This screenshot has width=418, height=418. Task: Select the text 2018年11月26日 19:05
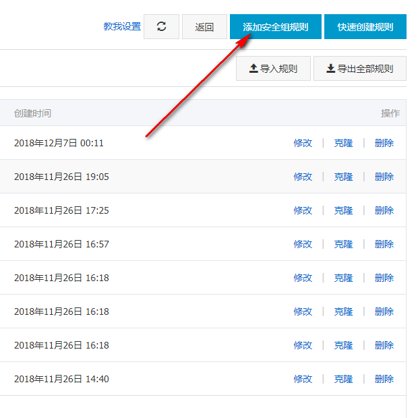click(61, 177)
